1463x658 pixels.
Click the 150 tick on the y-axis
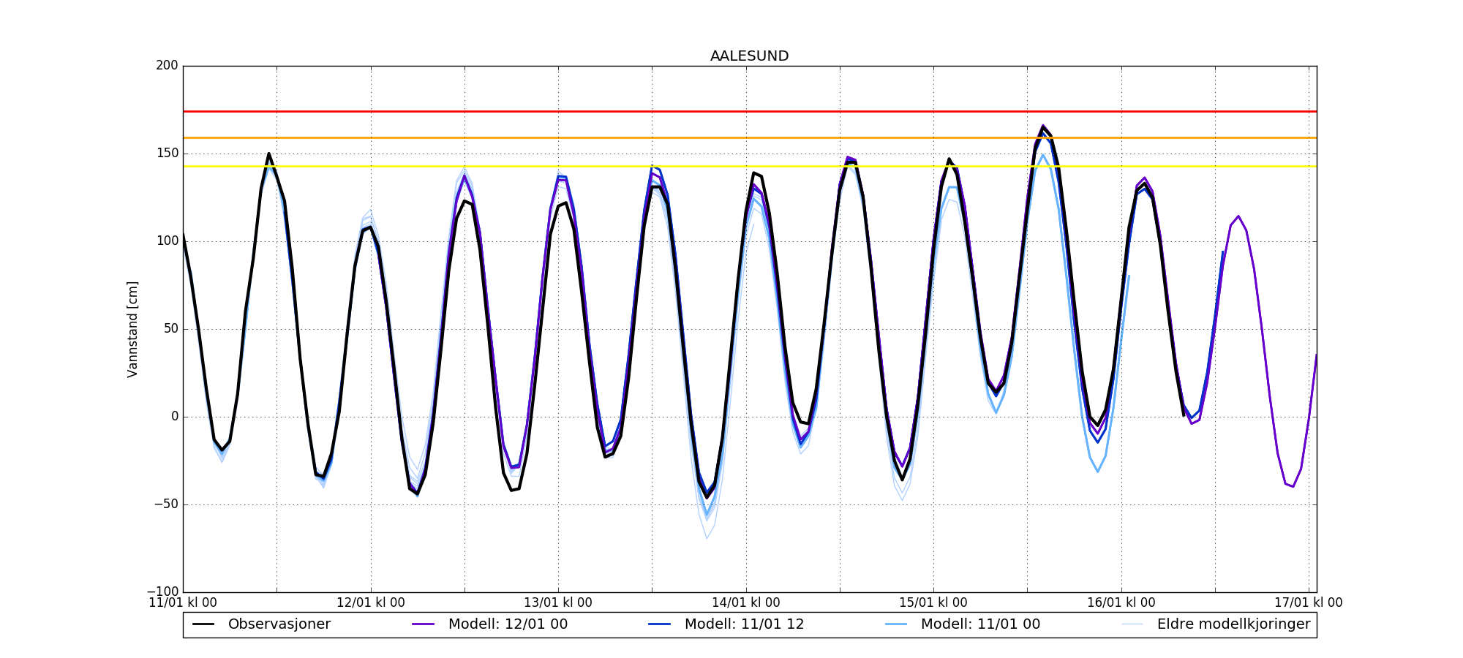pos(167,154)
